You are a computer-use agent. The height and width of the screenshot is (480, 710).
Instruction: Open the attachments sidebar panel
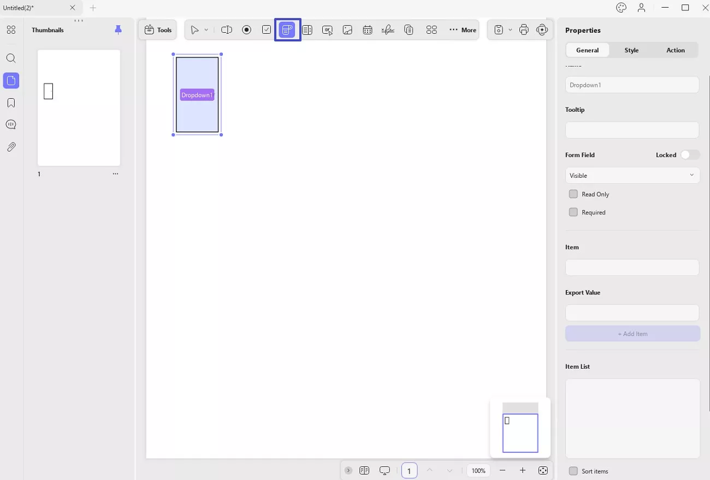point(11,147)
